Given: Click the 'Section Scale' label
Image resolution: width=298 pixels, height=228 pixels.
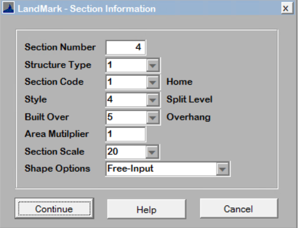Looking at the screenshot, I should point(54,152).
